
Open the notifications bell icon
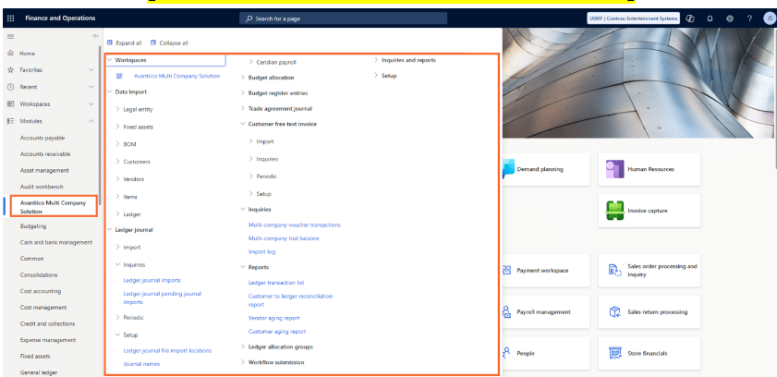pyautogui.click(x=710, y=18)
